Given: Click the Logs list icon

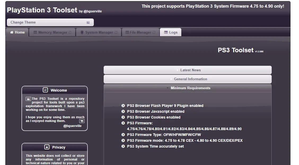Looking at the screenshot, I should pyautogui.click(x=166, y=32).
